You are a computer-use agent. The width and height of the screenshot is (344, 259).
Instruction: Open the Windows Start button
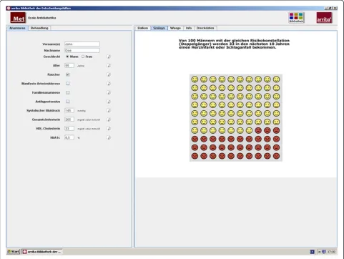(14, 252)
